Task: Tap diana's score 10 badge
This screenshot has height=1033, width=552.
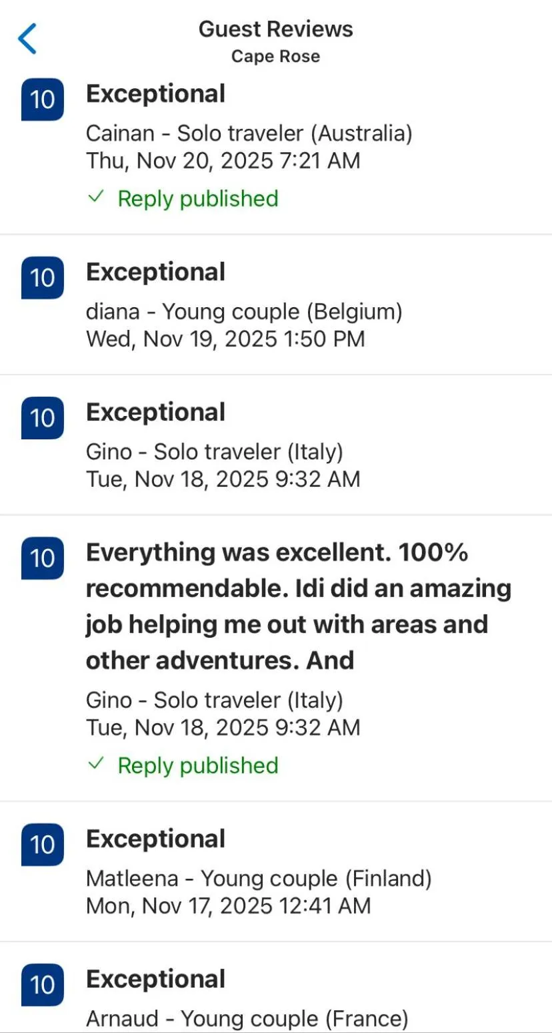Action: 43,278
